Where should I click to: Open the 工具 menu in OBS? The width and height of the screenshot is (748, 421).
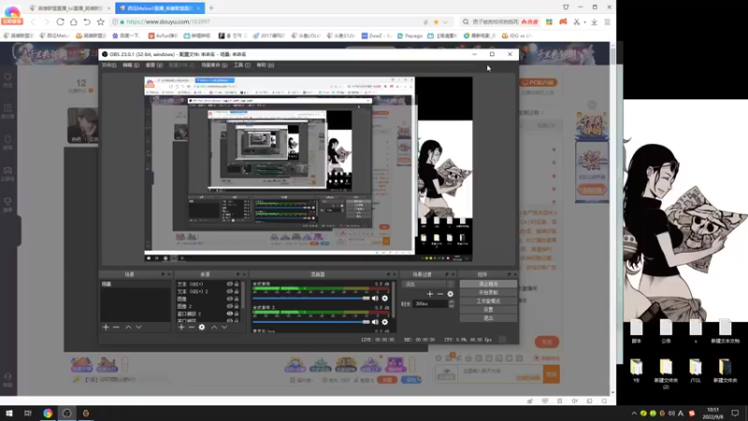pyautogui.click(x=241, y=65)
